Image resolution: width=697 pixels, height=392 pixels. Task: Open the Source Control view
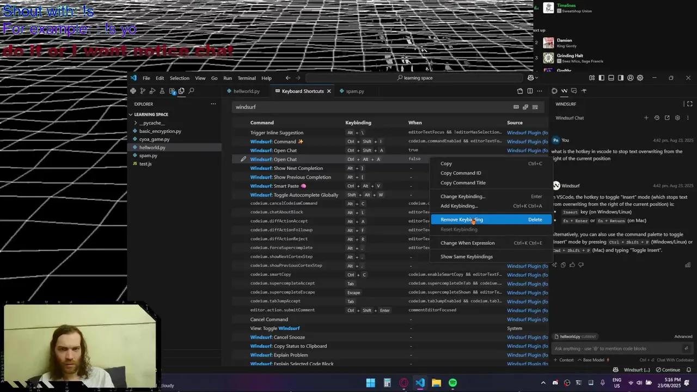pos(143,91)
